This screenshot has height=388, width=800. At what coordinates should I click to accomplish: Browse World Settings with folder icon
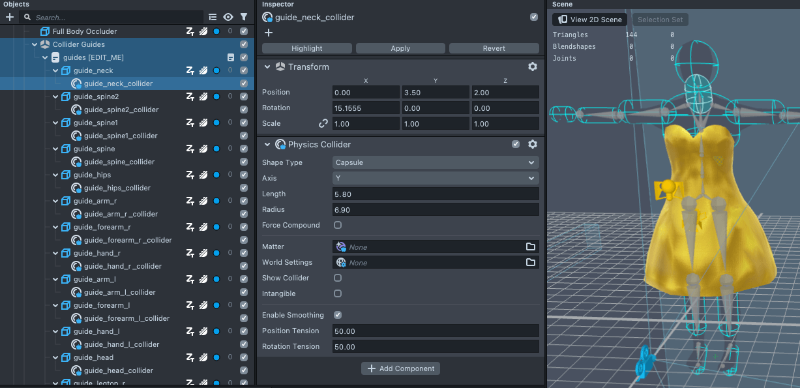point(531,262)
